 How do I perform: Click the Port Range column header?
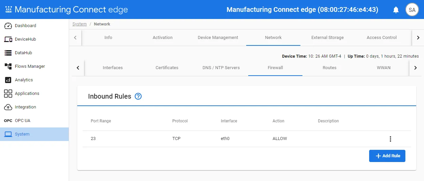[x=101, y=121]
